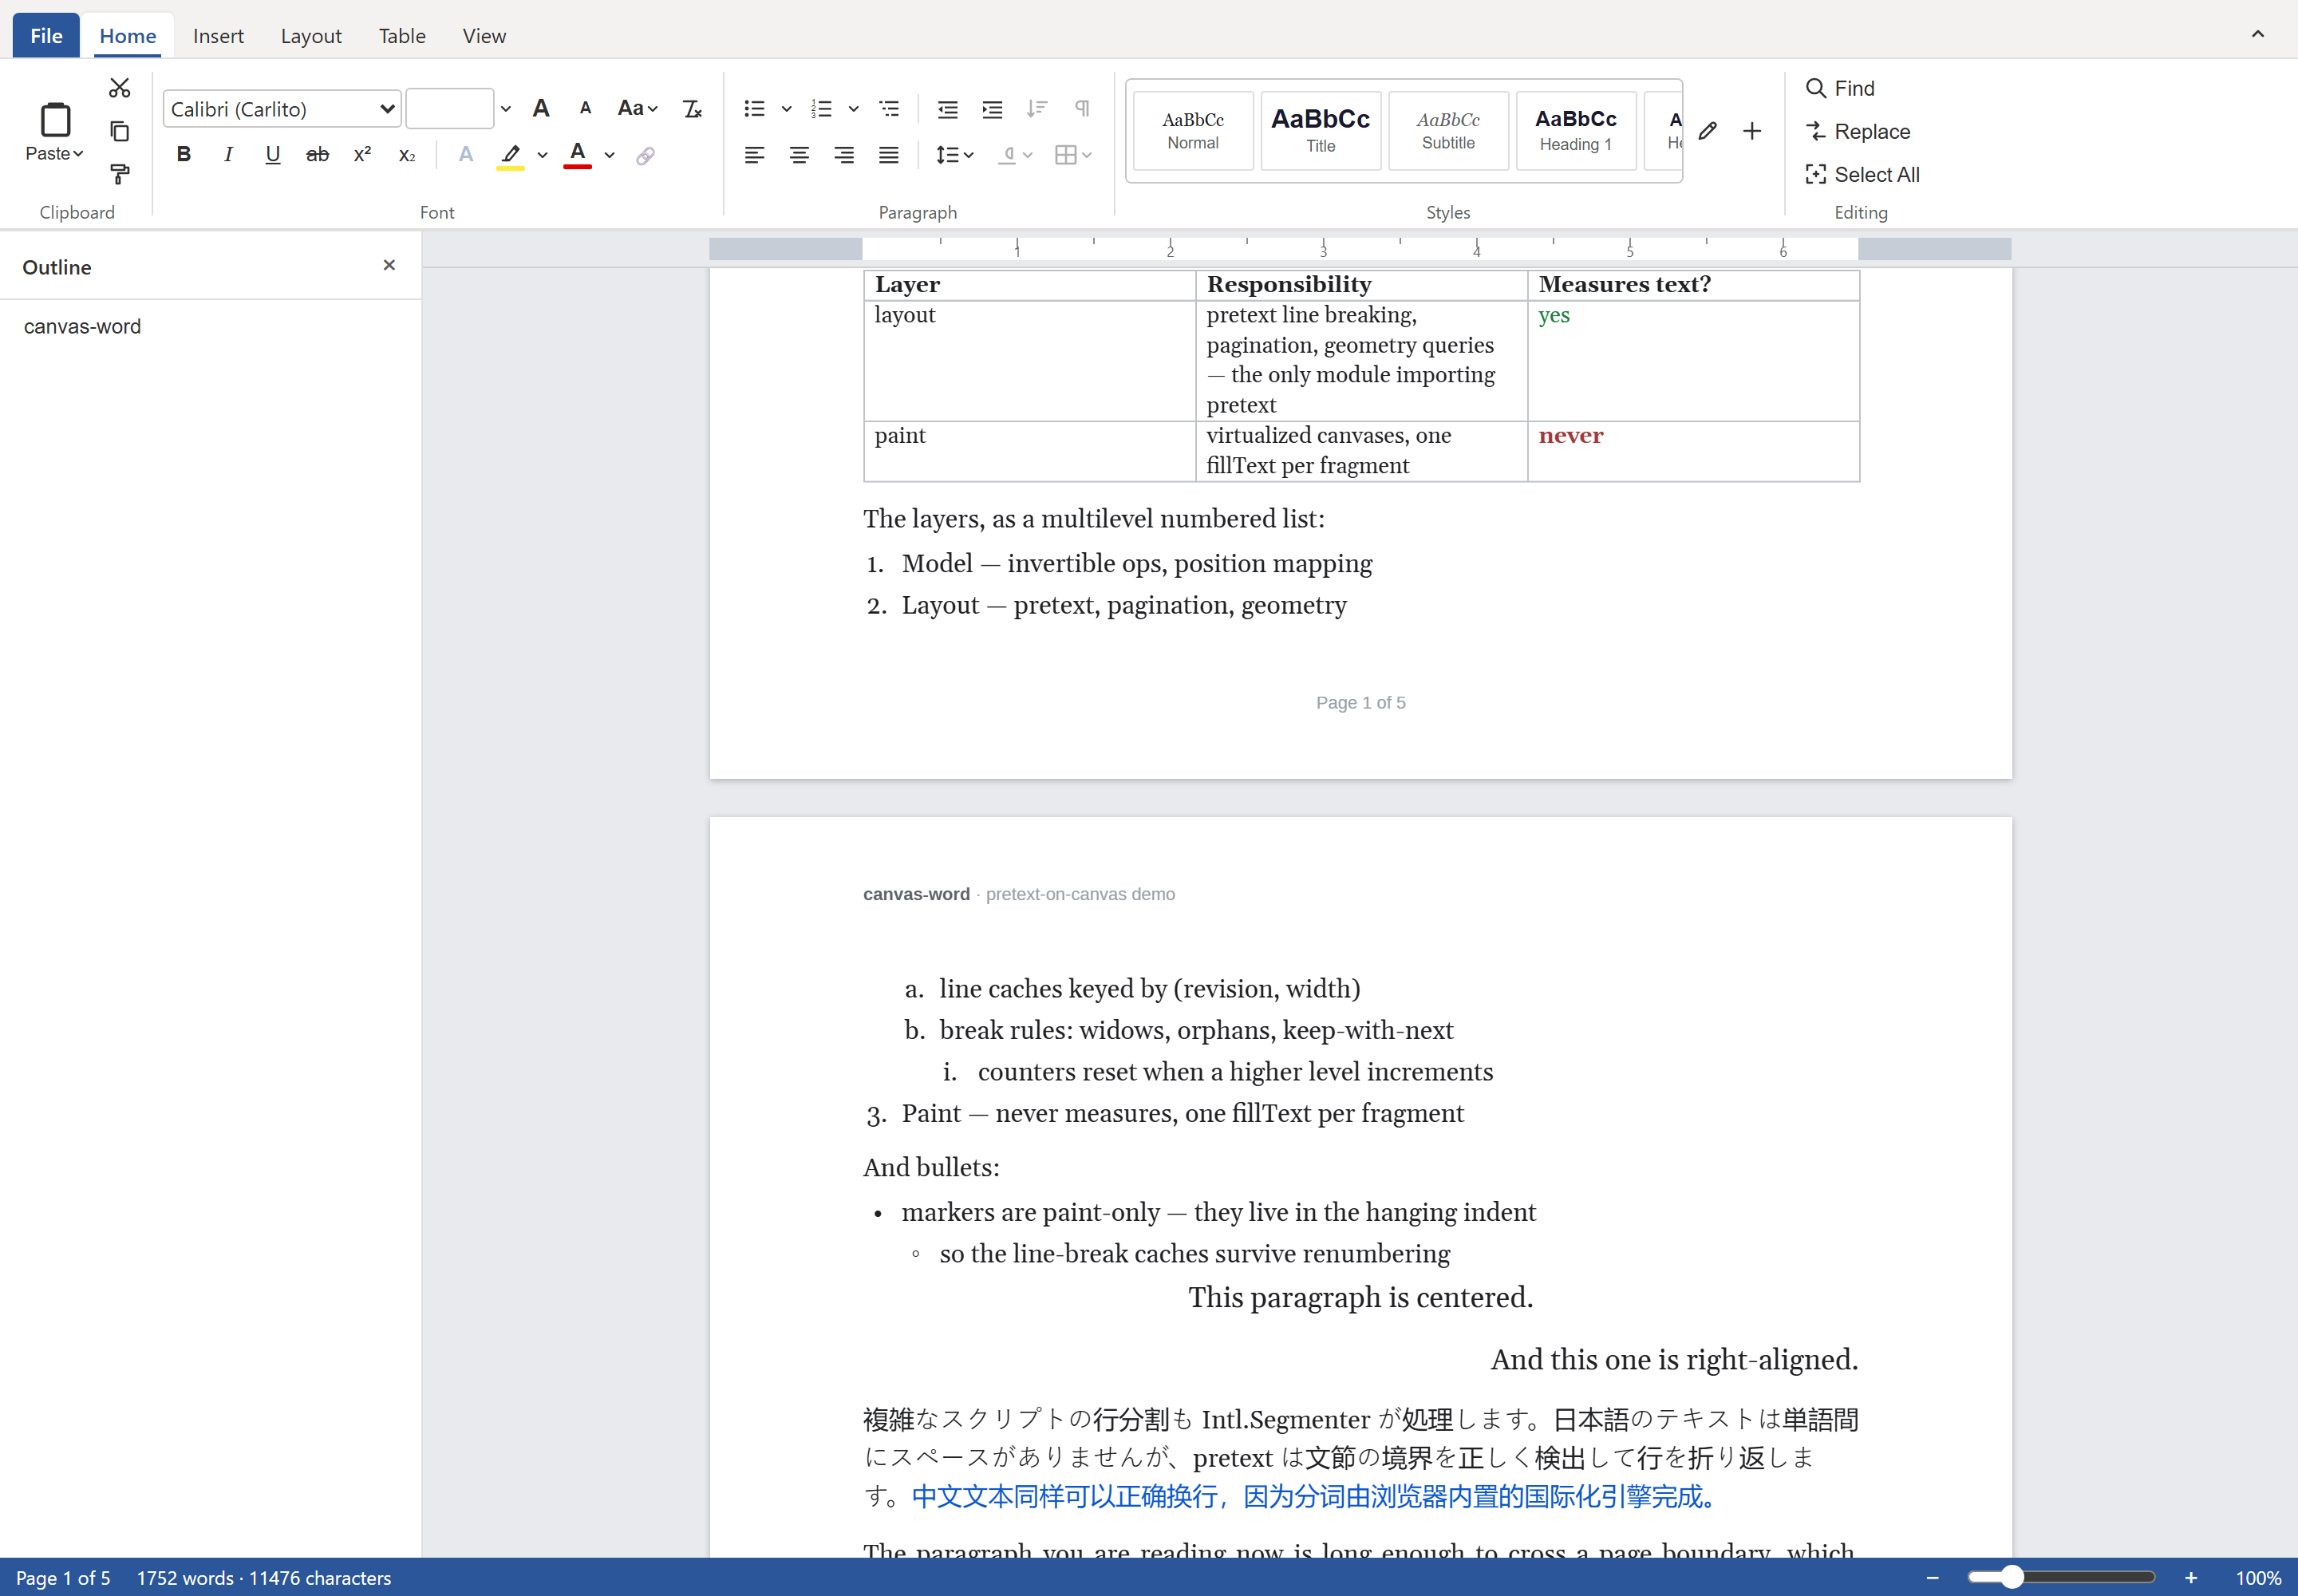This screenshot has height=1596, width=2298.
Task: Apply subscript formatting
Action: pyautogui.click(x=407, y=154)
